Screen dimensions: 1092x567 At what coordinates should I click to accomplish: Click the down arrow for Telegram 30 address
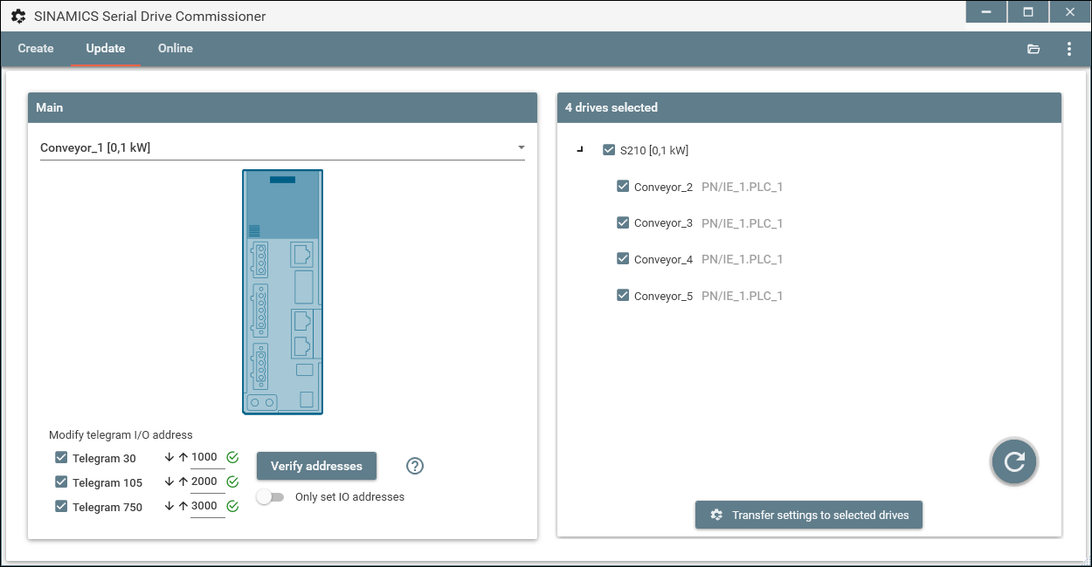[x=169, y=457]
